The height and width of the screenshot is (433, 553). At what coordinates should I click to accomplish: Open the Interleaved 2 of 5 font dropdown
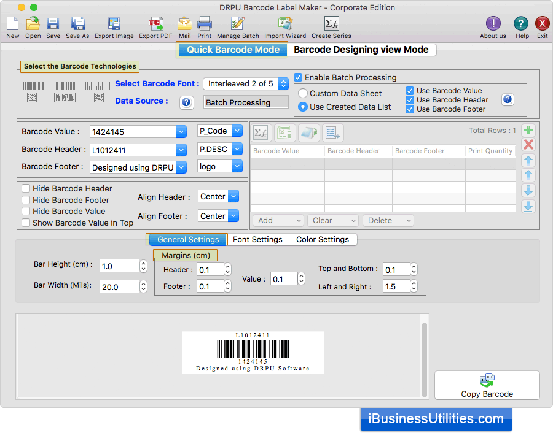(x=246, y=84)
